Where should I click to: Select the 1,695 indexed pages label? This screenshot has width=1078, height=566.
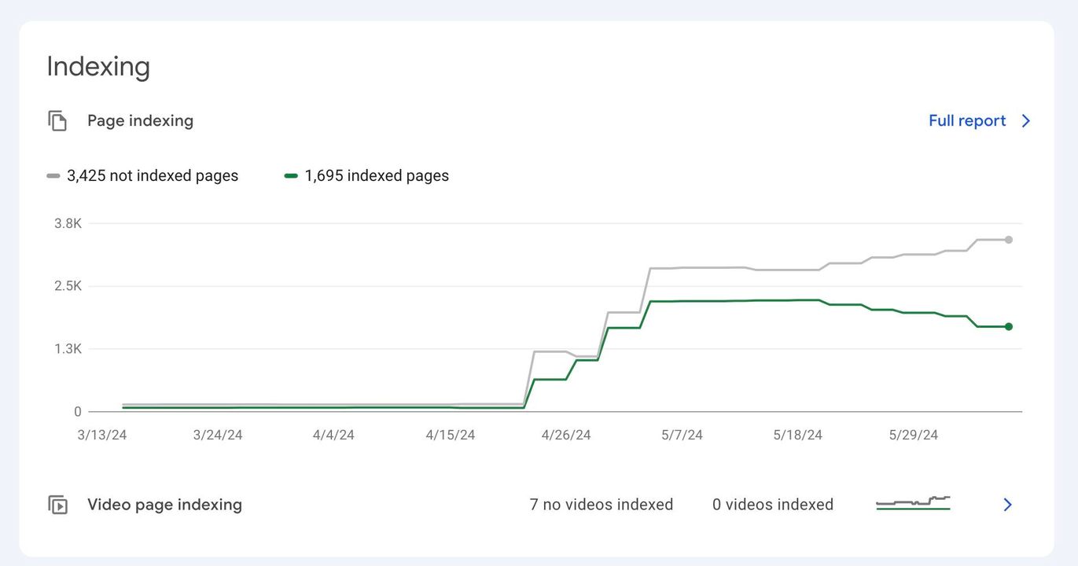point(377,176)
